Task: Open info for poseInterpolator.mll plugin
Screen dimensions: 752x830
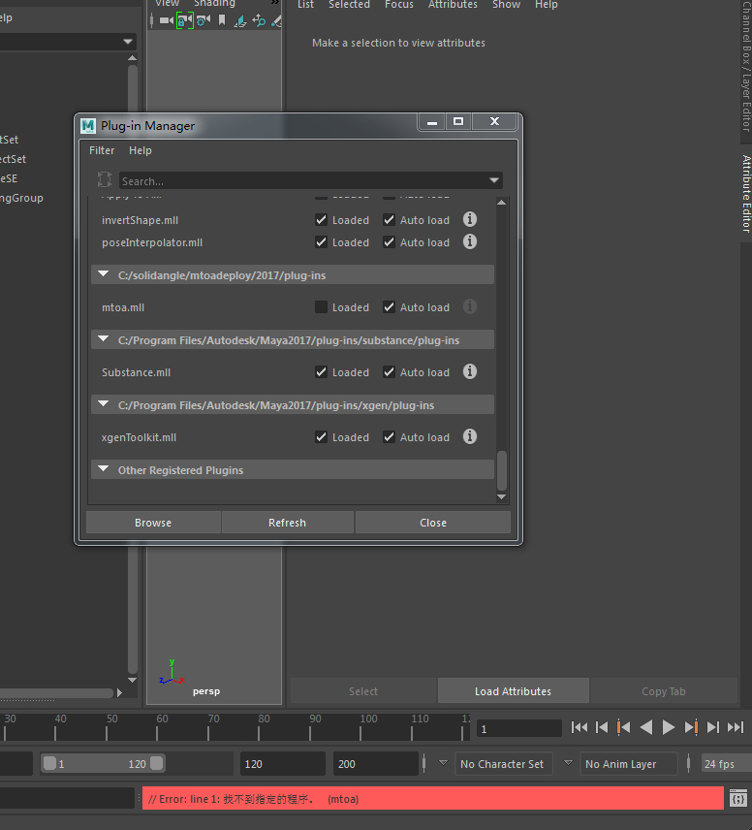Action: click(x=470, y=241)
